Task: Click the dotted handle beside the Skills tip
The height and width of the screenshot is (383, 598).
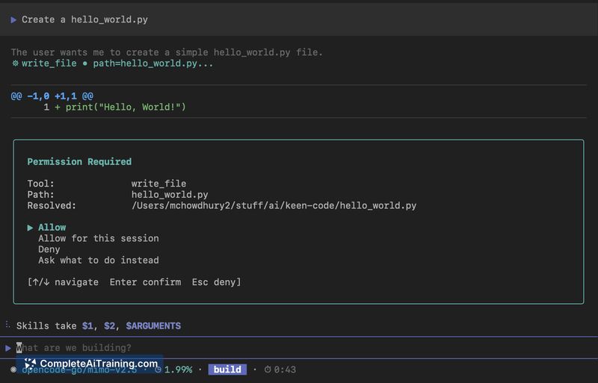Action: (x=7, y=325)
